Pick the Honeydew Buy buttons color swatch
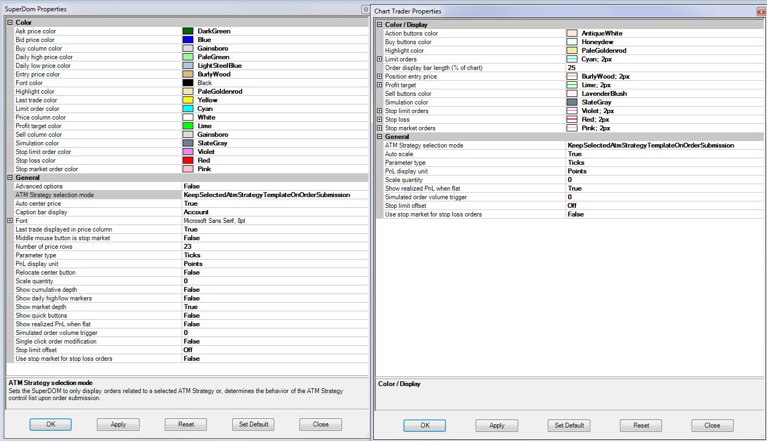Viewport: 767px width, 441px height. point(572,42)
